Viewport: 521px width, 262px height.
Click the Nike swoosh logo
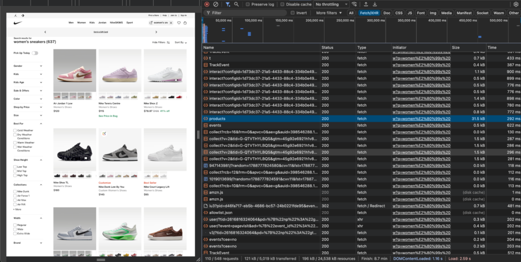18,23
